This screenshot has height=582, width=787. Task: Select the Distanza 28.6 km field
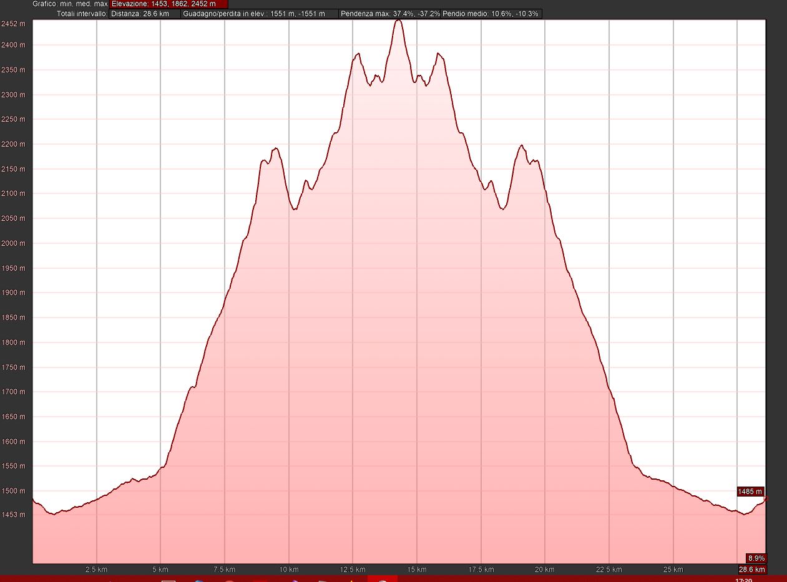145,14
